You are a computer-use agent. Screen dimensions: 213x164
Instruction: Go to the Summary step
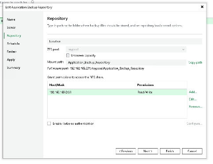pyautogui.click(x=13, y=67)
